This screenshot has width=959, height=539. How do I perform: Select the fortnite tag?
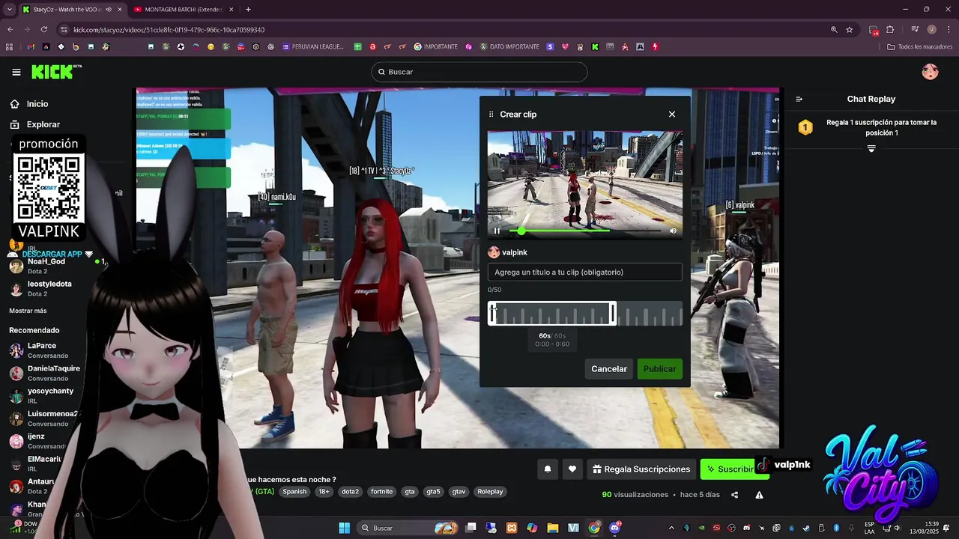[381, 492]
